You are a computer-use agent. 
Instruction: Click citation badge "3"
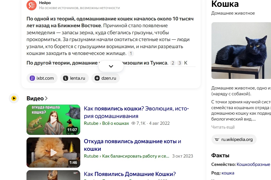click(x=179, y=63)
